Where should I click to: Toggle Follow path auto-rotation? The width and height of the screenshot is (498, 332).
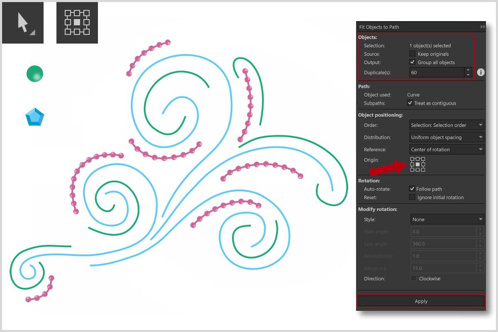coord(413,189)
